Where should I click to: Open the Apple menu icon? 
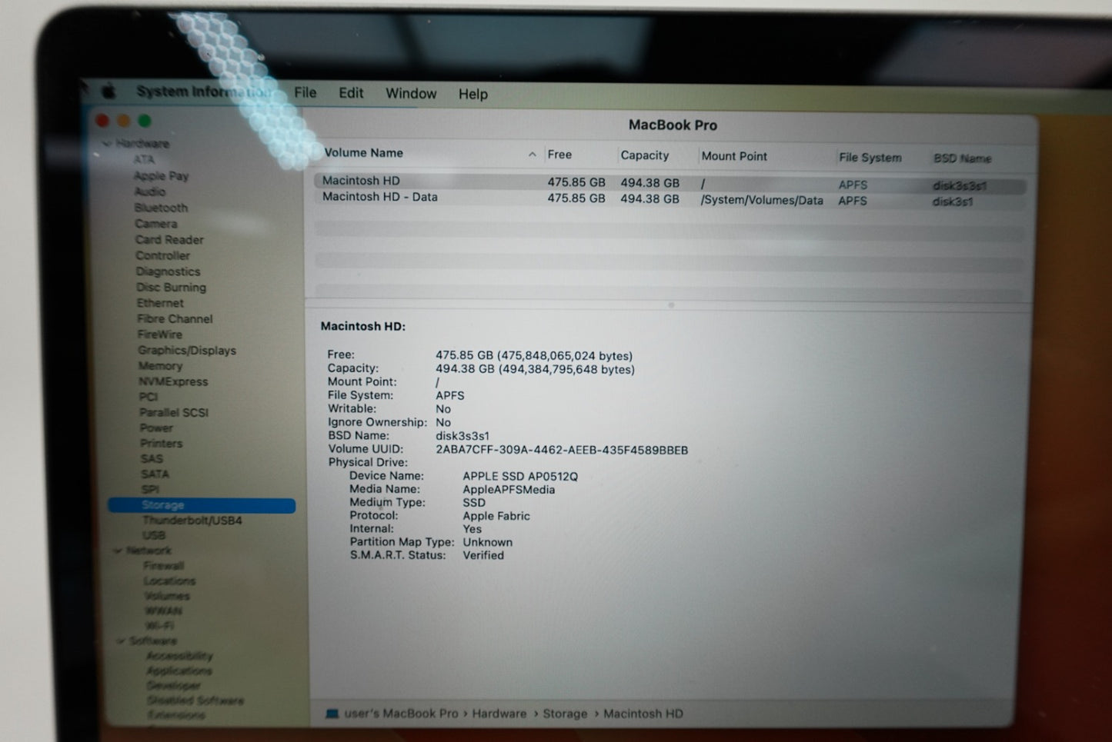[x=109, y=92]
